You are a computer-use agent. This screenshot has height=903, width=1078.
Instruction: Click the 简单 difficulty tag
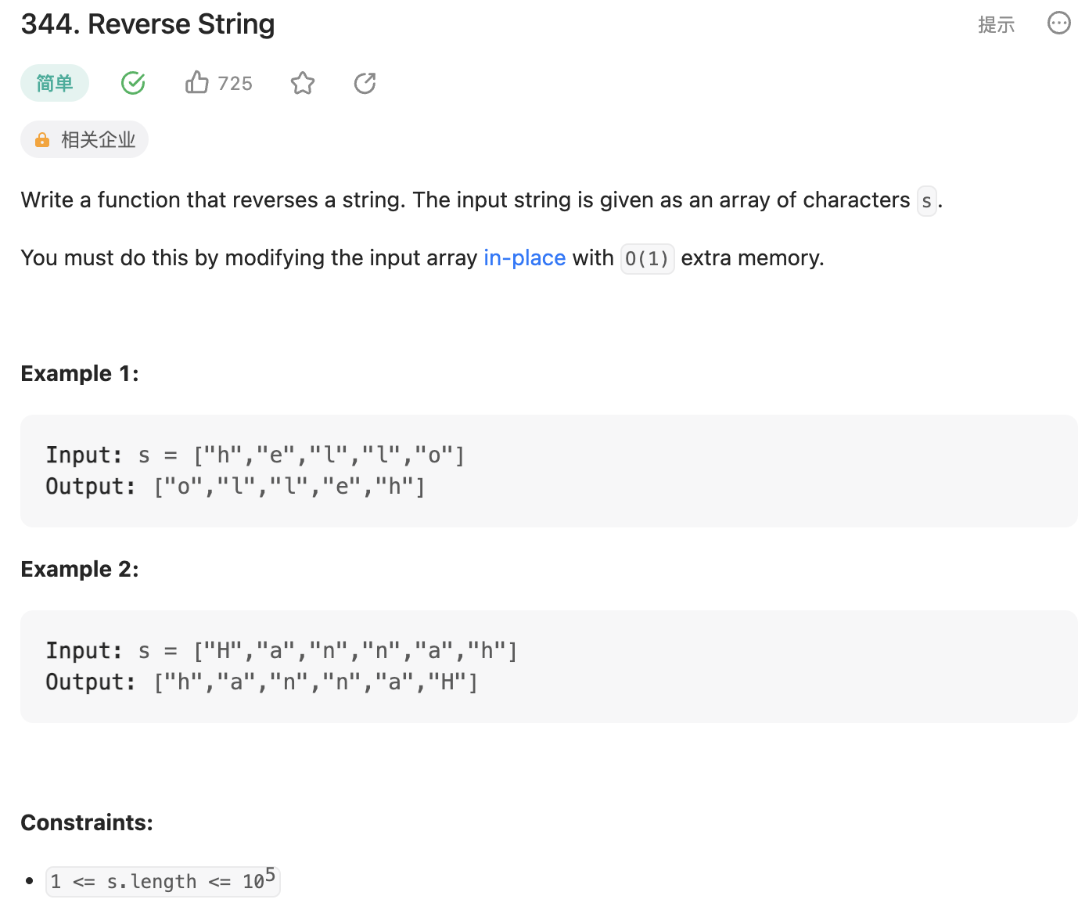(55, 83)
